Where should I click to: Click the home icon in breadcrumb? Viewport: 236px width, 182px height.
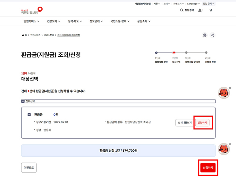[23, 35]
